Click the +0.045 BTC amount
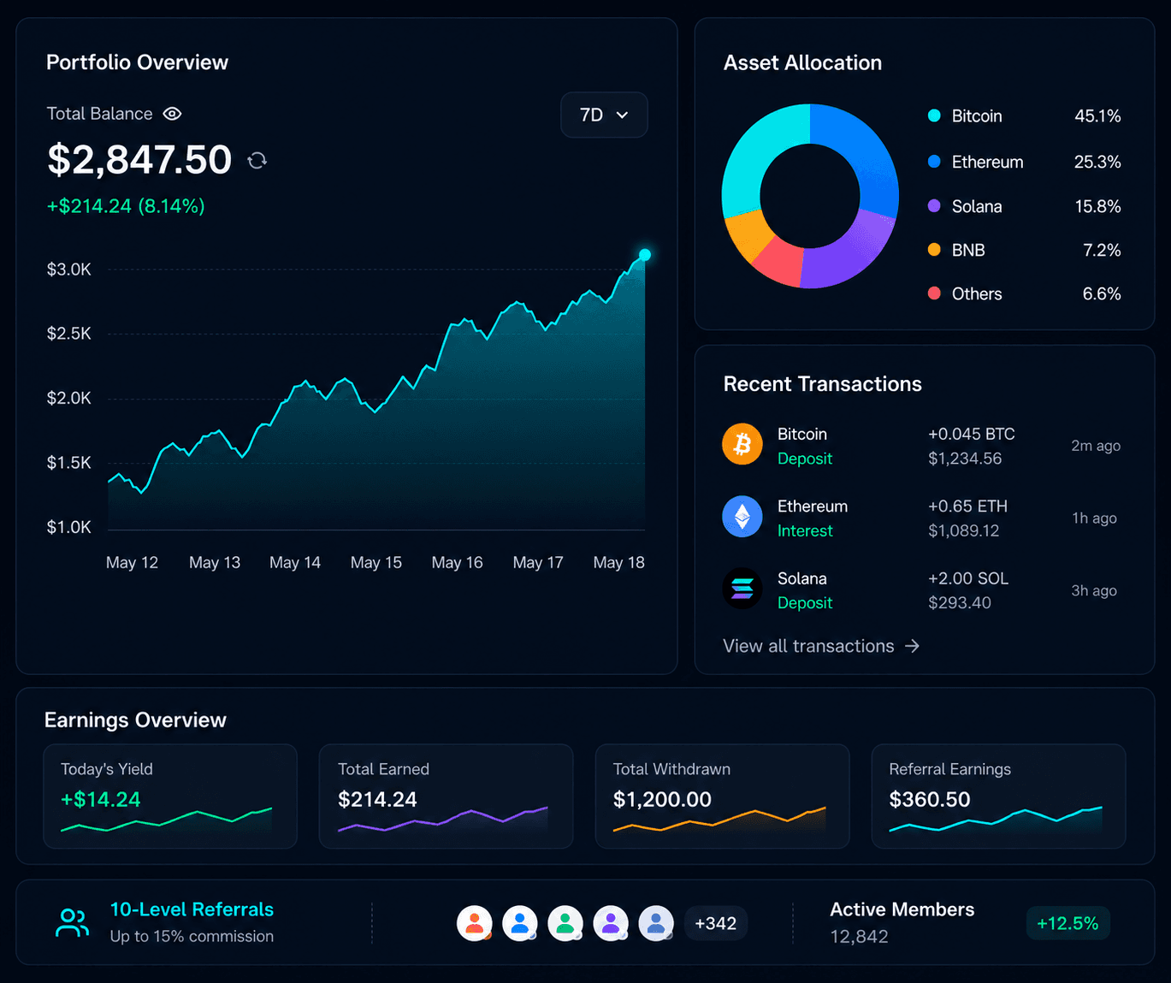This screenshot has height=983, width=1171. coord(972,434)
